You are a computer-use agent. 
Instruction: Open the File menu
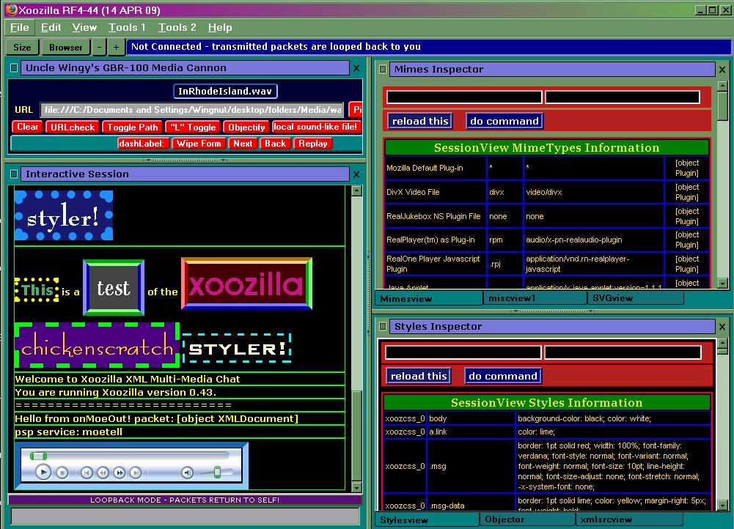pyautogui.click(x=20, y=28)
